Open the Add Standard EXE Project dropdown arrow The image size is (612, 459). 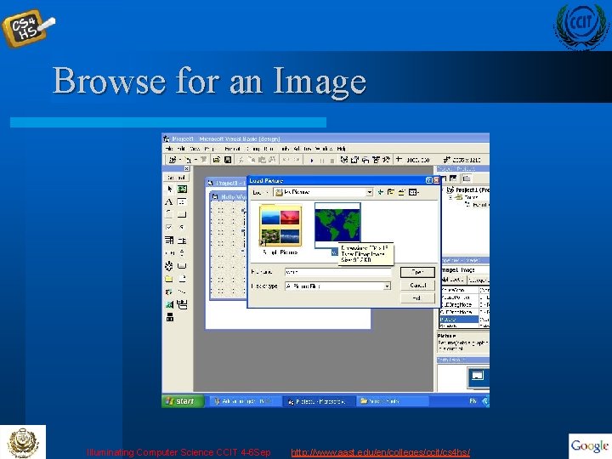pyautogui.click(x=180, y=160)
